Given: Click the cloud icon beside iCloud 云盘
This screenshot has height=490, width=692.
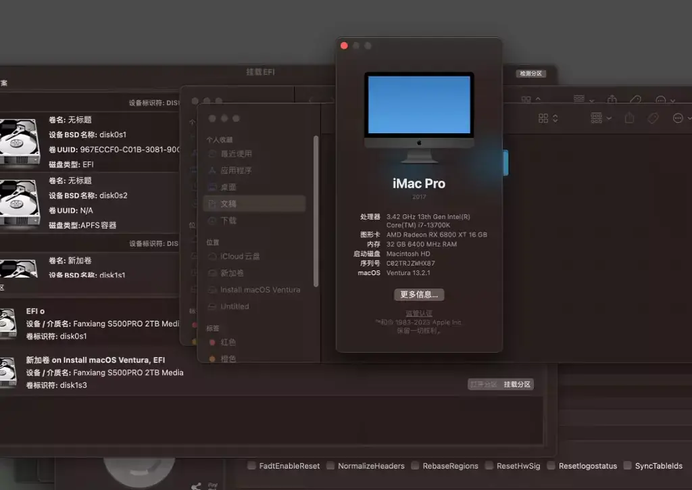Looking at the screenshot, I should coord(212,256).
